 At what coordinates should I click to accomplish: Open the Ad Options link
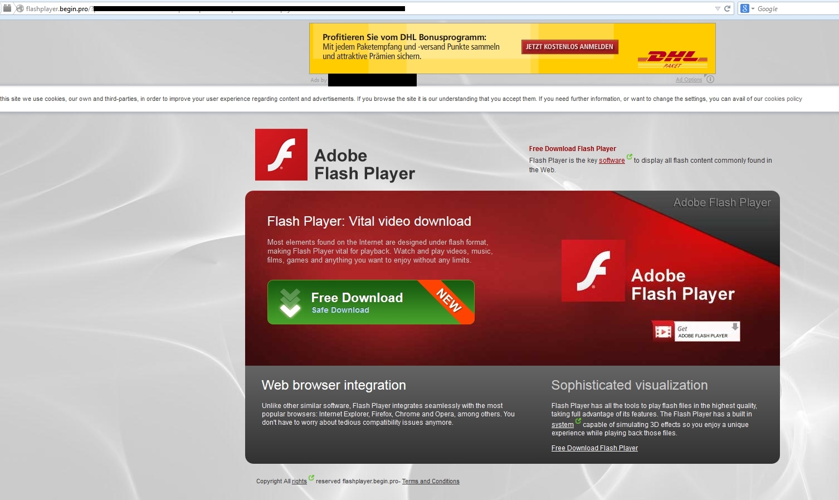coord(689,80)
